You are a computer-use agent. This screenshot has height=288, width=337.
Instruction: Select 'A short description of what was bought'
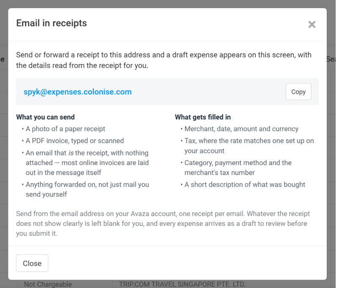pyautogui.click(x=245, y=185)
